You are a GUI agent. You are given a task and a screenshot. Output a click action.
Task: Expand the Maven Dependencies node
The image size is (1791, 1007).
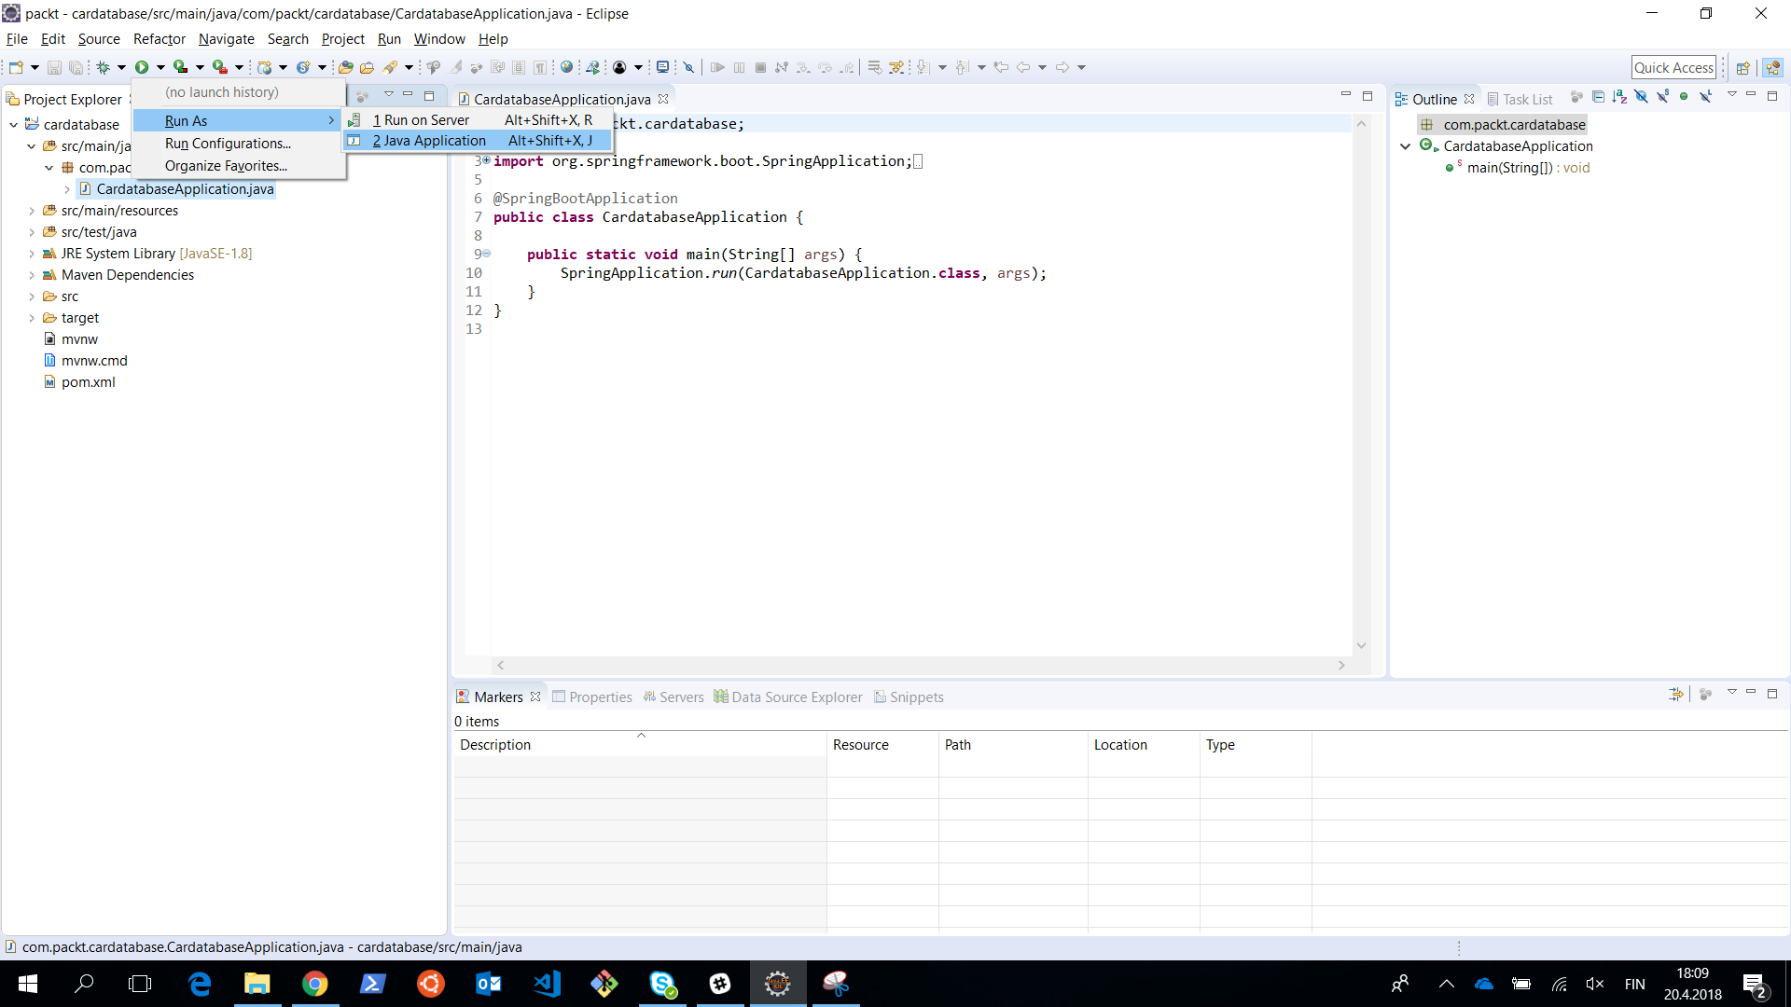click(x=32, y=275)
